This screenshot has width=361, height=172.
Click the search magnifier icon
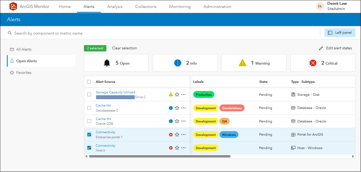[10, 33]
